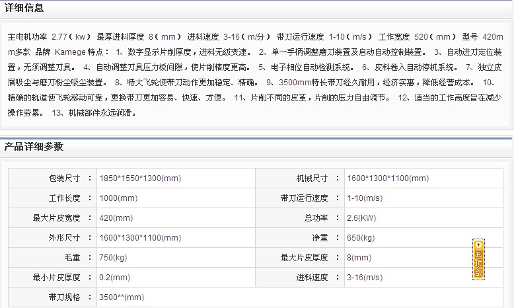Click the 毛重 label in the table
The image size is (514, 308).
click(x=72, y=258)
